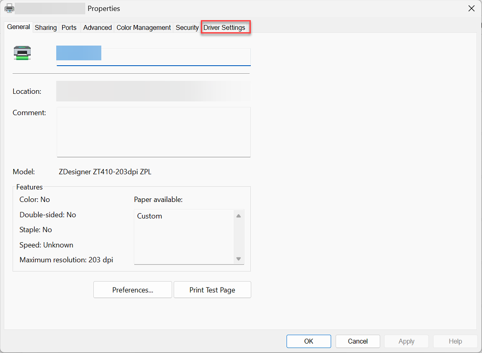Open the Ports tab
This screenshot has height=353, width=482.
(x=69, y=27)
